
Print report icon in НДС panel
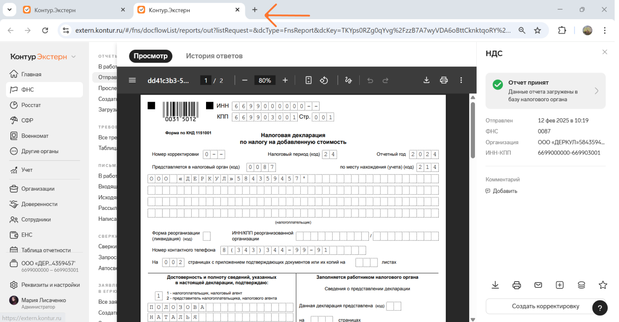tap(516, 285)
